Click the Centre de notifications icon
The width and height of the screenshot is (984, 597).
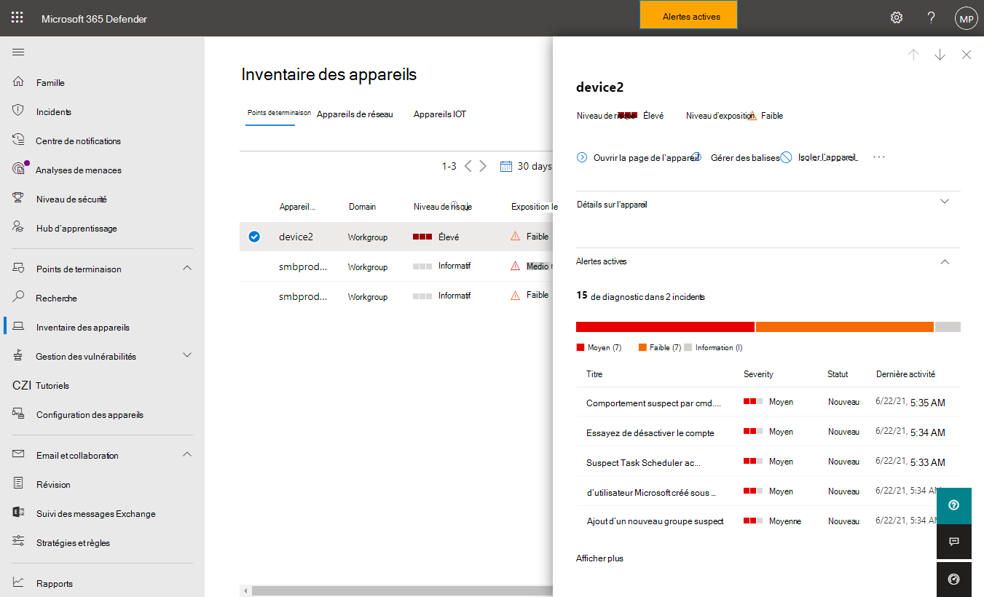(x=19, y=141)
